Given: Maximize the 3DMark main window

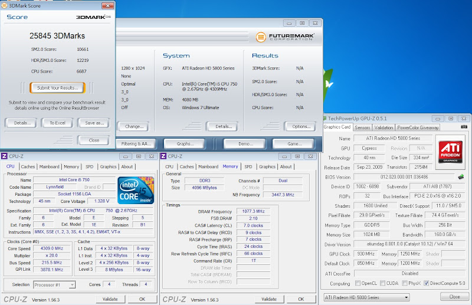Looking at the screenshot, I should tap(302, 23).
